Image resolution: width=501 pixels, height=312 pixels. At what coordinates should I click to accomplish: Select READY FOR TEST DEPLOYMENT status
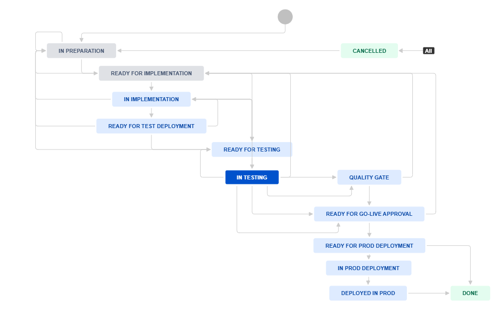[151, 126]
